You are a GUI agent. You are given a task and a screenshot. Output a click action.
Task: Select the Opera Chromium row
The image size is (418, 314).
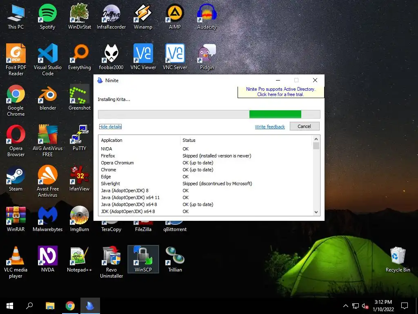coord(205,163)
